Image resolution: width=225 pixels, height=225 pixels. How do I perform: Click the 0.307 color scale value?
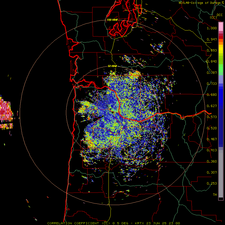(212, 172)
